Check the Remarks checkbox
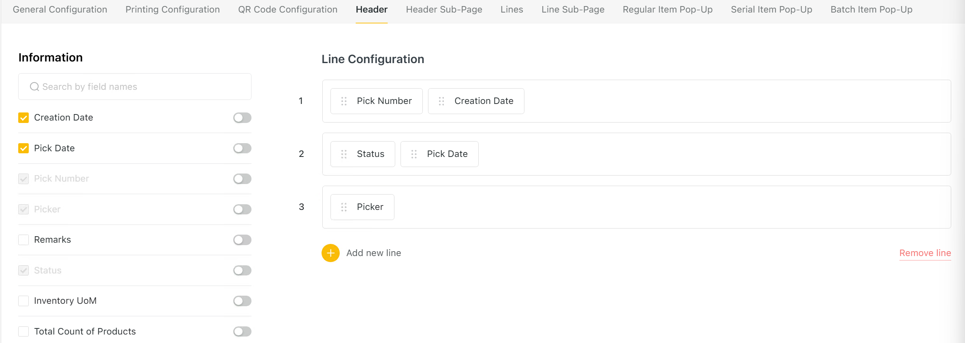This screenshot has width=965, height=343. click(23, 240)
